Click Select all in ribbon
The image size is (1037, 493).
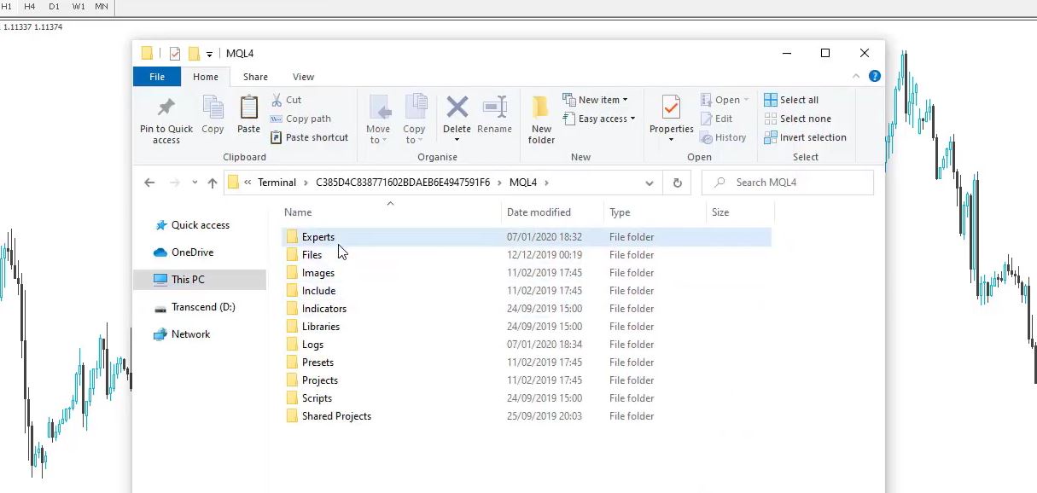point(791,100)
